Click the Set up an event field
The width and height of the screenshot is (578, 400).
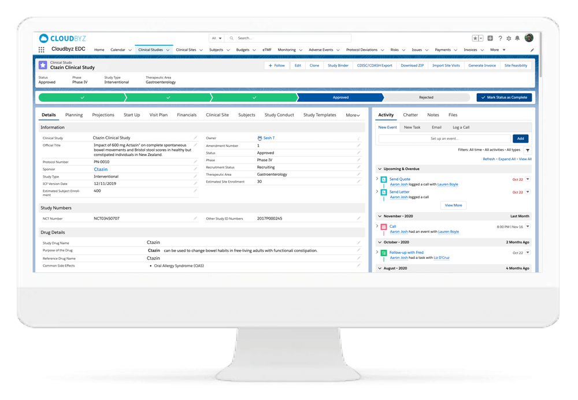(x=444, y=139)
